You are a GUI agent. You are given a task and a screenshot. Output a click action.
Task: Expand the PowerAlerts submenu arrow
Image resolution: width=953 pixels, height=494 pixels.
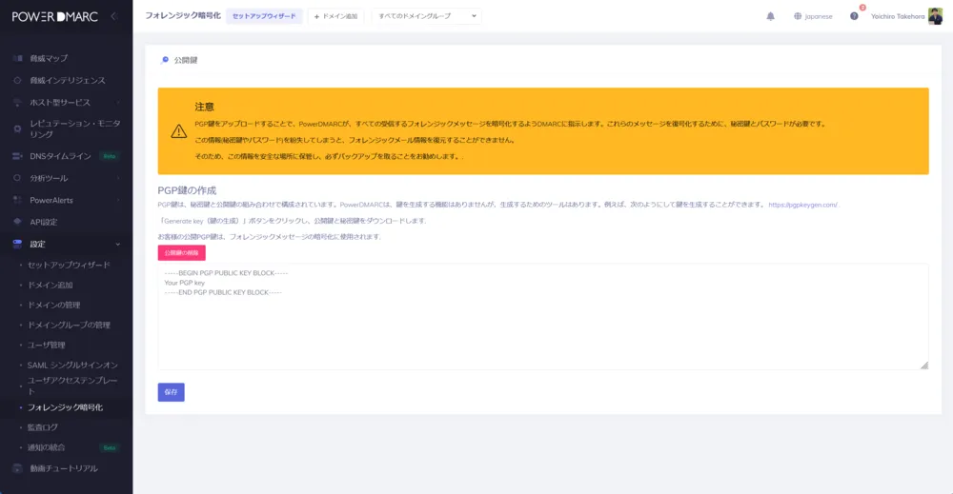[x=118, y=200]
